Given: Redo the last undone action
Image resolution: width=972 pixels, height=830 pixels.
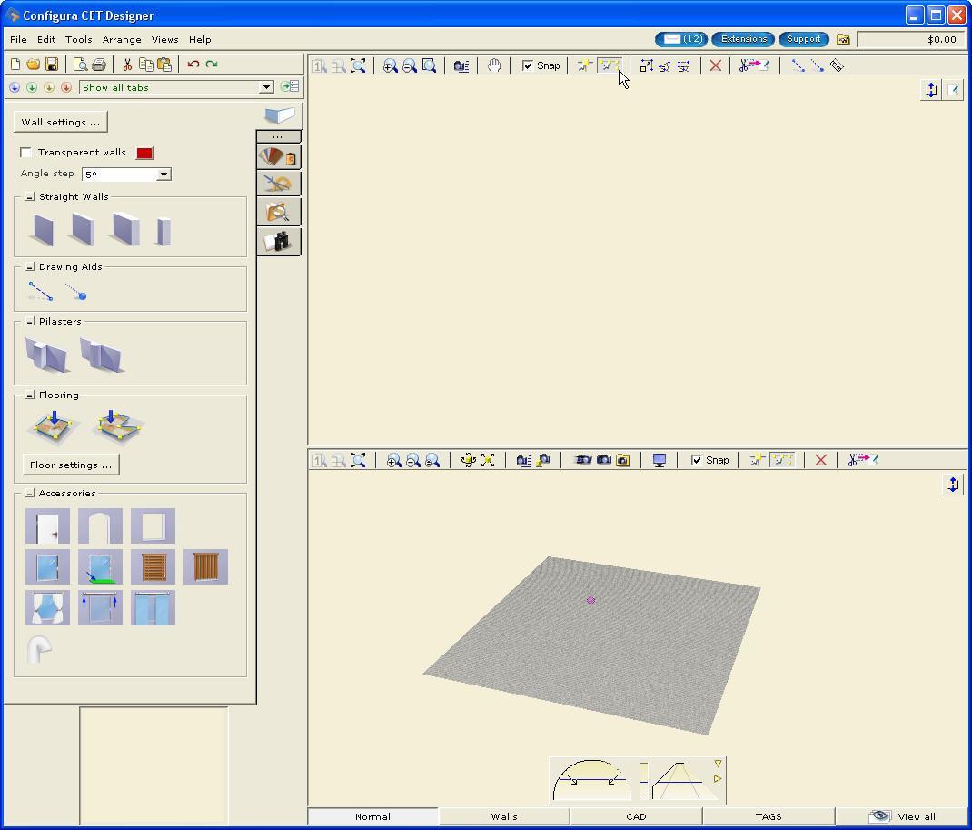Looking at the screenshot, I should (x=212, y=64).
